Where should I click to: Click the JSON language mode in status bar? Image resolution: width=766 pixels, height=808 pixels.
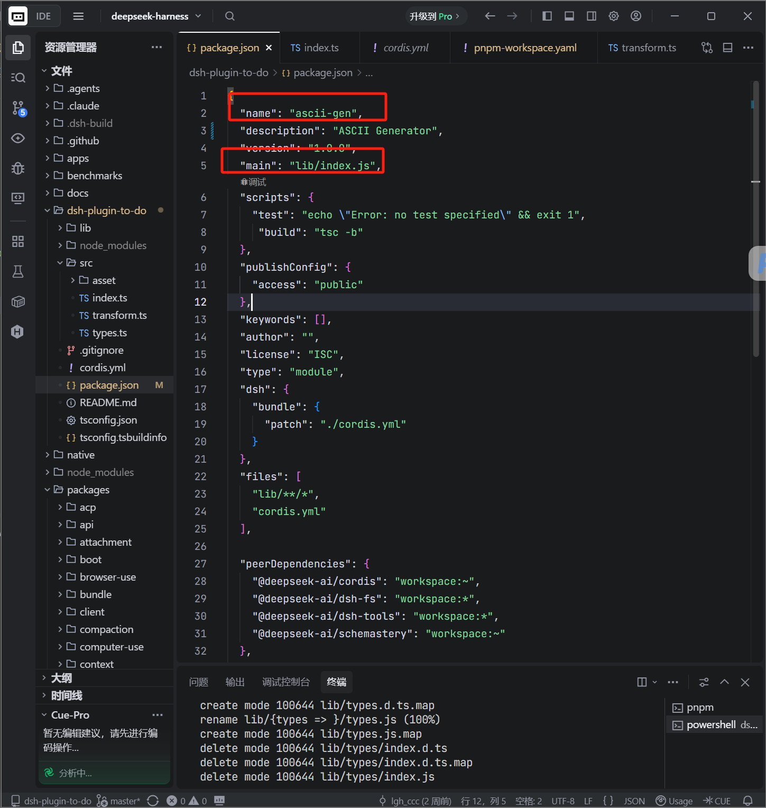(x=634, y=801)
